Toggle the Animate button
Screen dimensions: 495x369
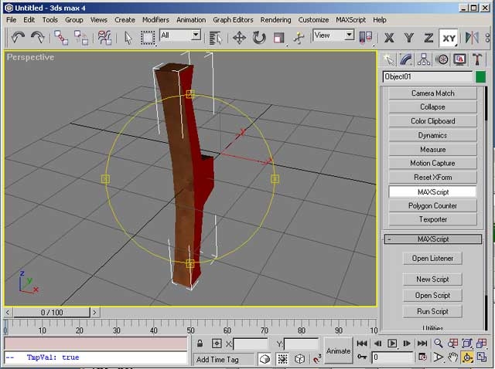[338, 350]
